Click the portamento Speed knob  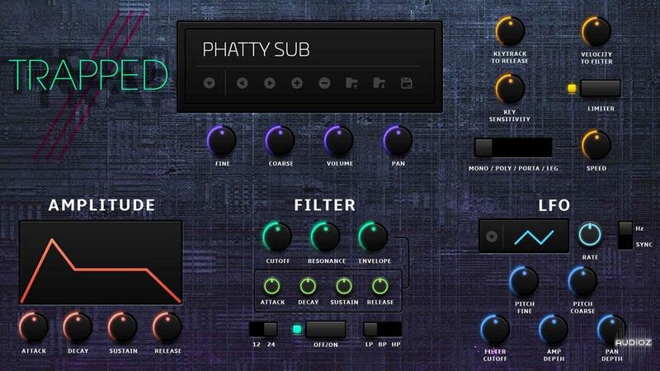click(596, 145)
